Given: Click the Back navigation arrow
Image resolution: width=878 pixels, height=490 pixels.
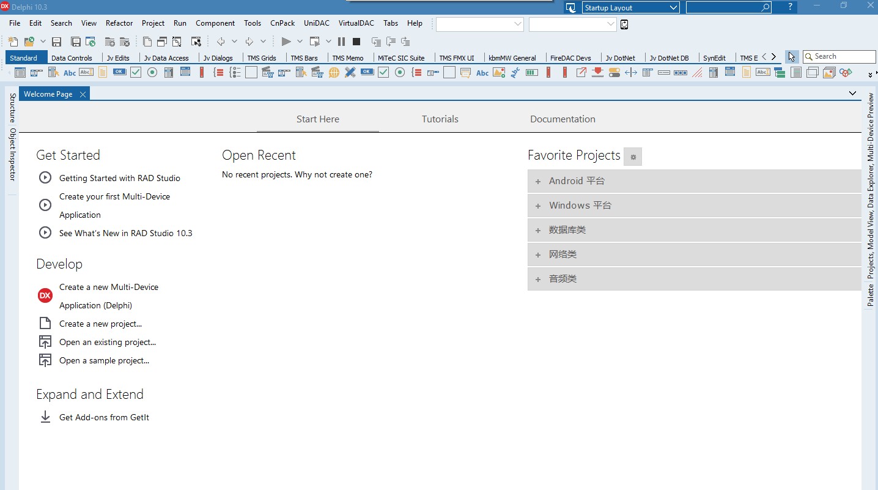Looking at the screenshot, I should (221, 42).
